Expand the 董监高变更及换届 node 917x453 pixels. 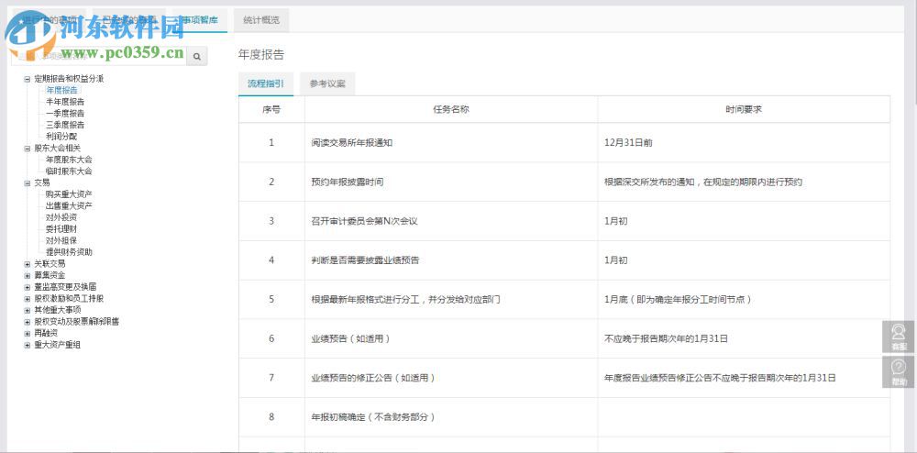click(27, 287)
